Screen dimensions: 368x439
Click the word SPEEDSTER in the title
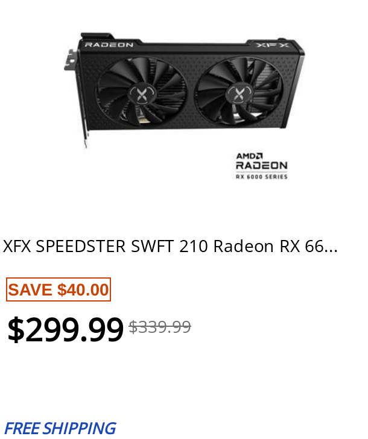tap(81, 247)
